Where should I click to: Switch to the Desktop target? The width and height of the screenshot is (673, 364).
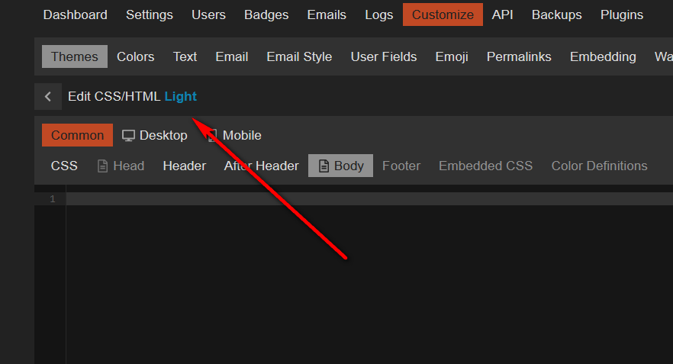click(155, 135)
